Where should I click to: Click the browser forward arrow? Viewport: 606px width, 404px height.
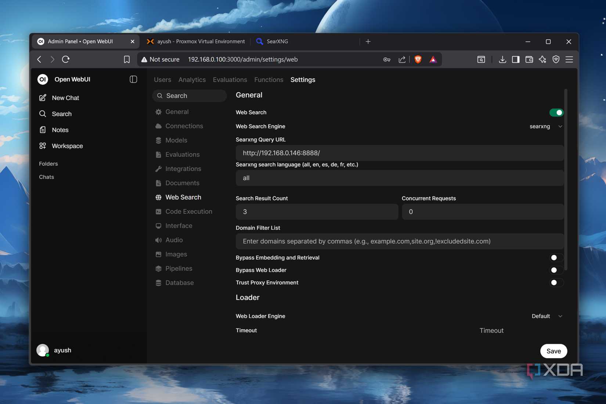(52, 59)
